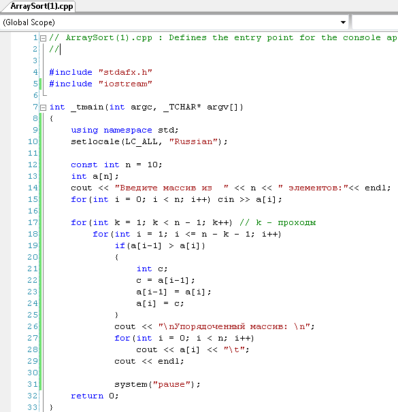Screen dimensions: 398x412
Task: Click the #include "stdafx.h" line
Action: [x=101, y=72]
